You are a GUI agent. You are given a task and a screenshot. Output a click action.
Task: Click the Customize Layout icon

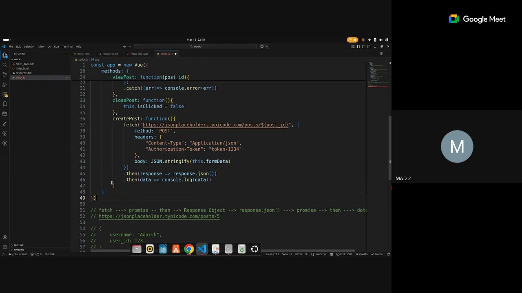pos(353,46)
